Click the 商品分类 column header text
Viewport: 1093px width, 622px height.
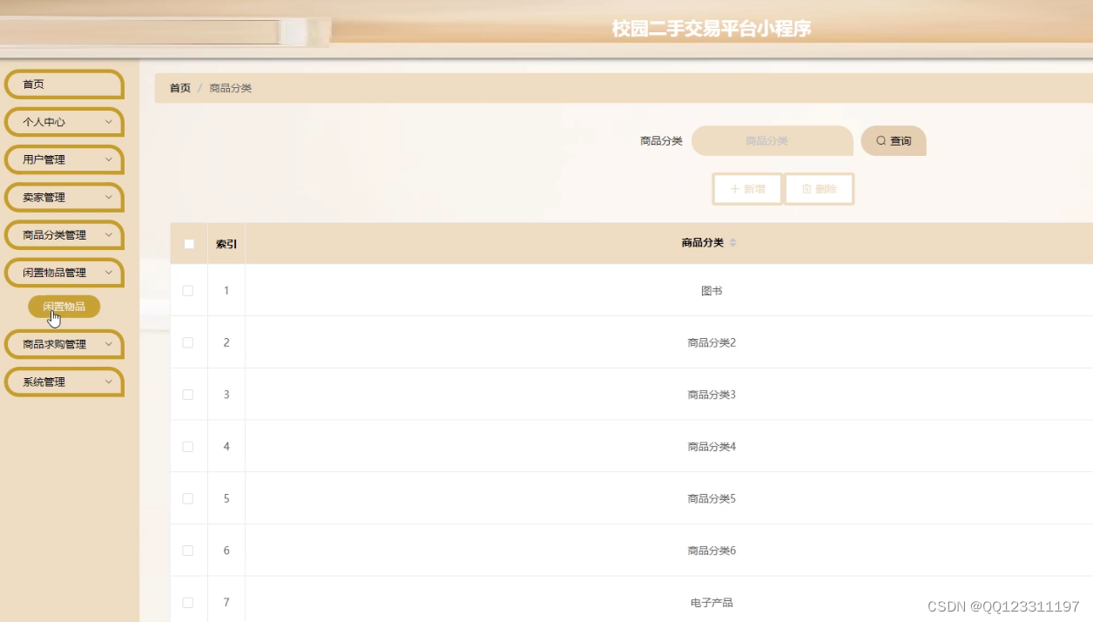(x=703, y=243)
